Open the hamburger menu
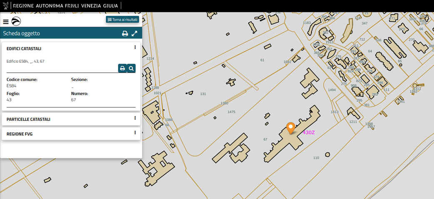Image resolution: width=434 pixels, height=199 pixels. pos(6,22)
